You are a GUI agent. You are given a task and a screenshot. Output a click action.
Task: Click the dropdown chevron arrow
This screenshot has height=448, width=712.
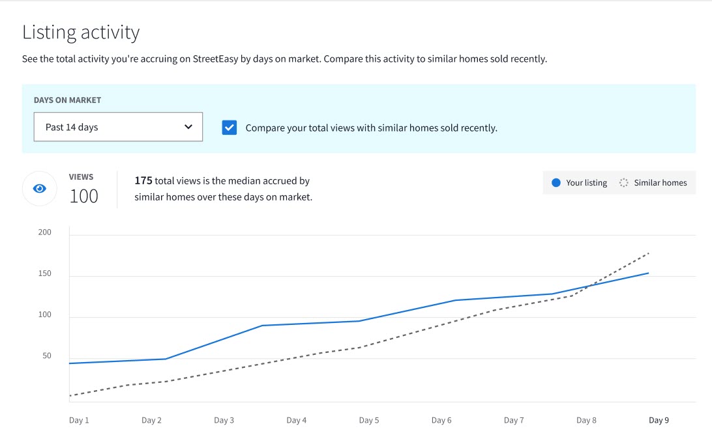188,127
